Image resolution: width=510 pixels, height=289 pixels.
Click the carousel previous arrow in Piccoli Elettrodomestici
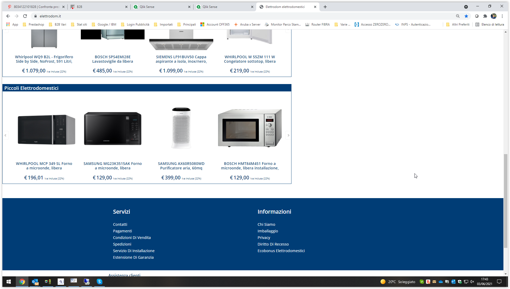[5, 135]
